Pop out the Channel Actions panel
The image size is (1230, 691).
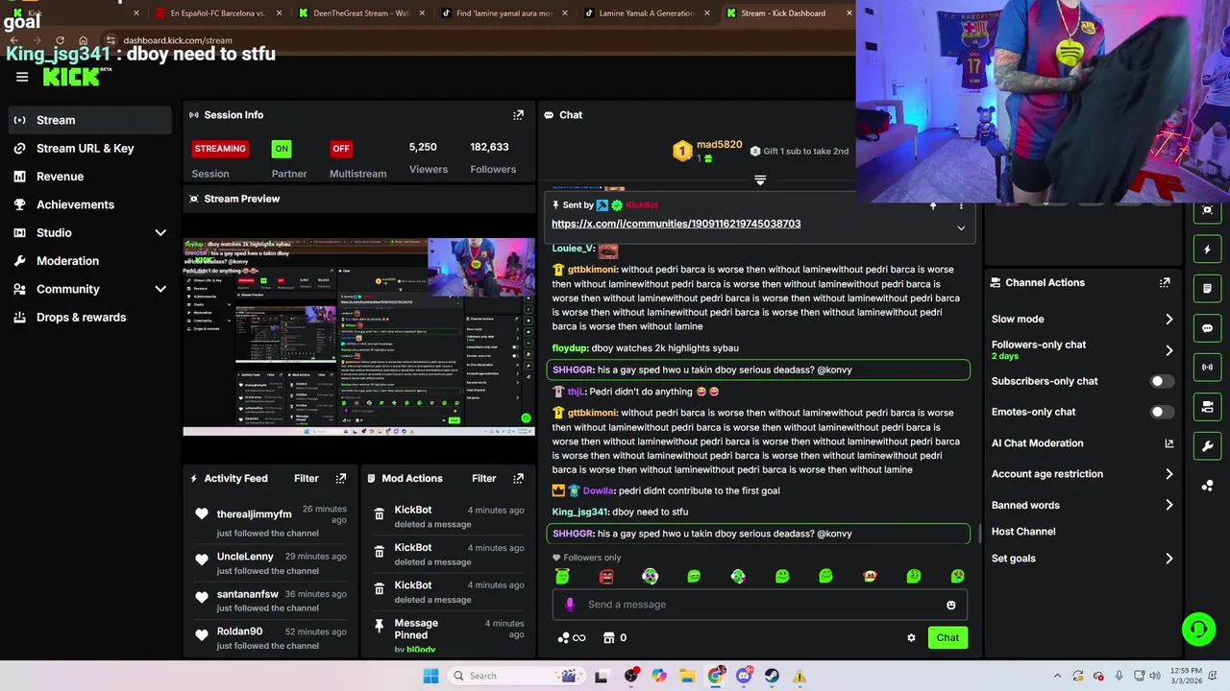1165,283
